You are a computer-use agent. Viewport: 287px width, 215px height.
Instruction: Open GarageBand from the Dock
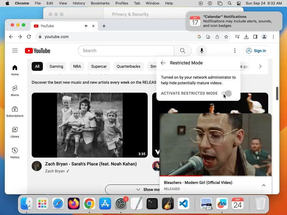[x=168, y=204]
